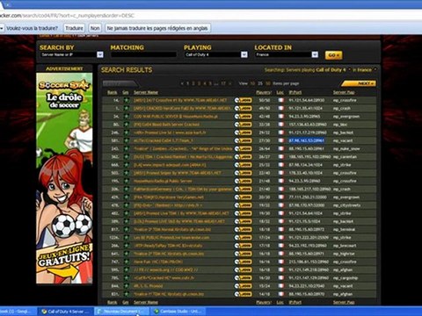Image resolution: width=422 pixels, height=316 pixels.
Task: Join the rank 1226 mp_strike server
Action: 243,238
